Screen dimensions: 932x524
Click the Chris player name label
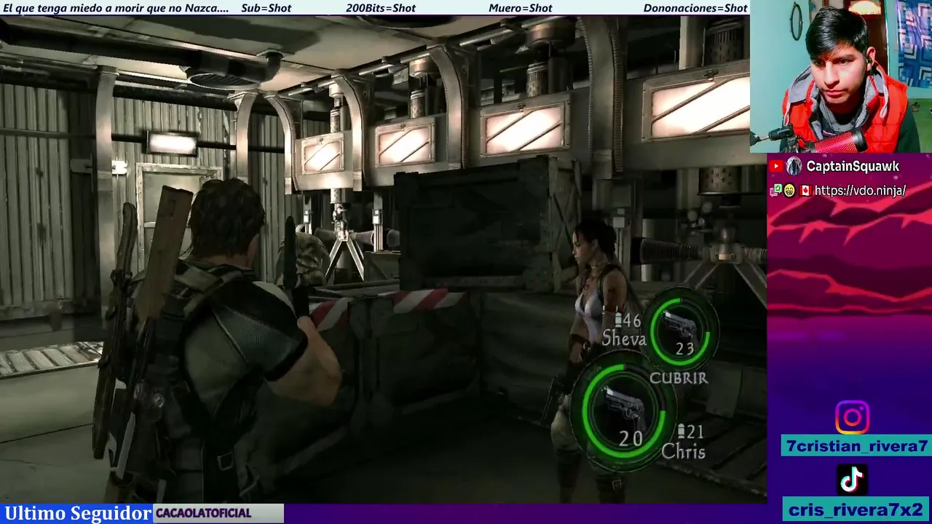click(x=683, y=451)
